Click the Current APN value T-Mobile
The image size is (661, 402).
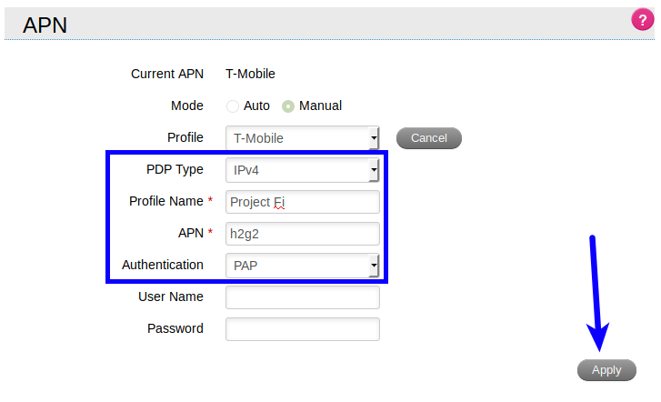pyautogui.click(x=250, y=74)
